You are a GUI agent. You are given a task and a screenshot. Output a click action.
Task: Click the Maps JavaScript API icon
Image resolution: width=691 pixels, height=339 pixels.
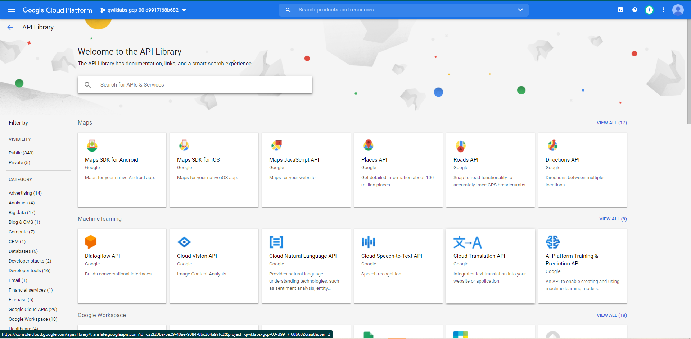click(x=276, y=145)
